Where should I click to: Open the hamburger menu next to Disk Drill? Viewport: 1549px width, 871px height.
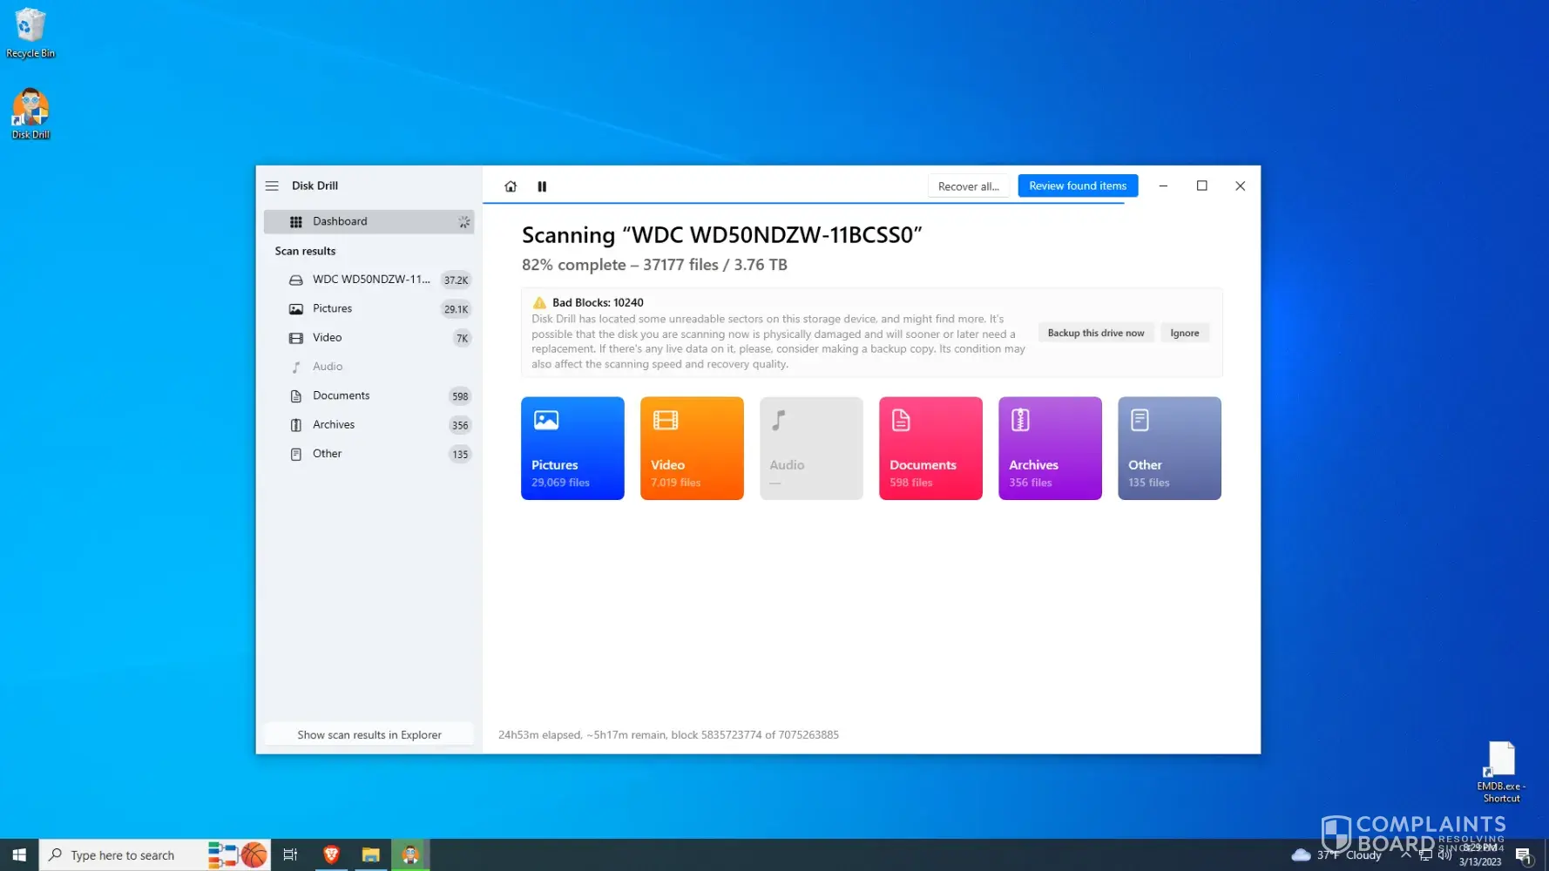(x=272, y=186)
